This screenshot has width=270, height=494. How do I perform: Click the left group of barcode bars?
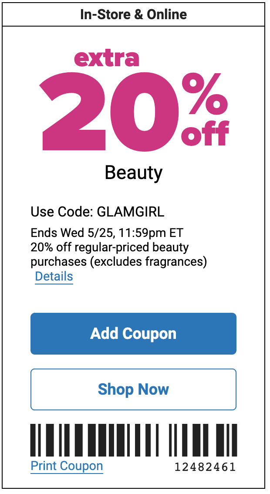[94, 440]
